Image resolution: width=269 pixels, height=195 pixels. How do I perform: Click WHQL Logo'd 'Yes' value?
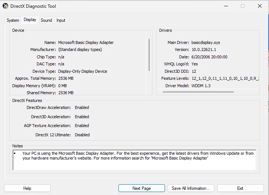pos(195,64)
